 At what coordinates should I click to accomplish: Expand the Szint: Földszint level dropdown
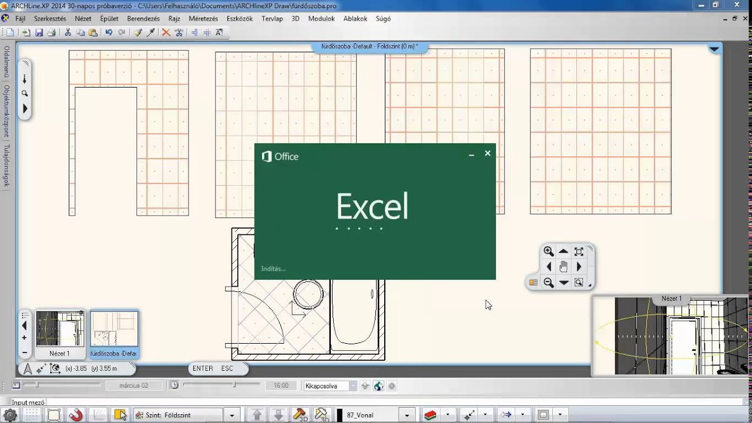(233, 415)
